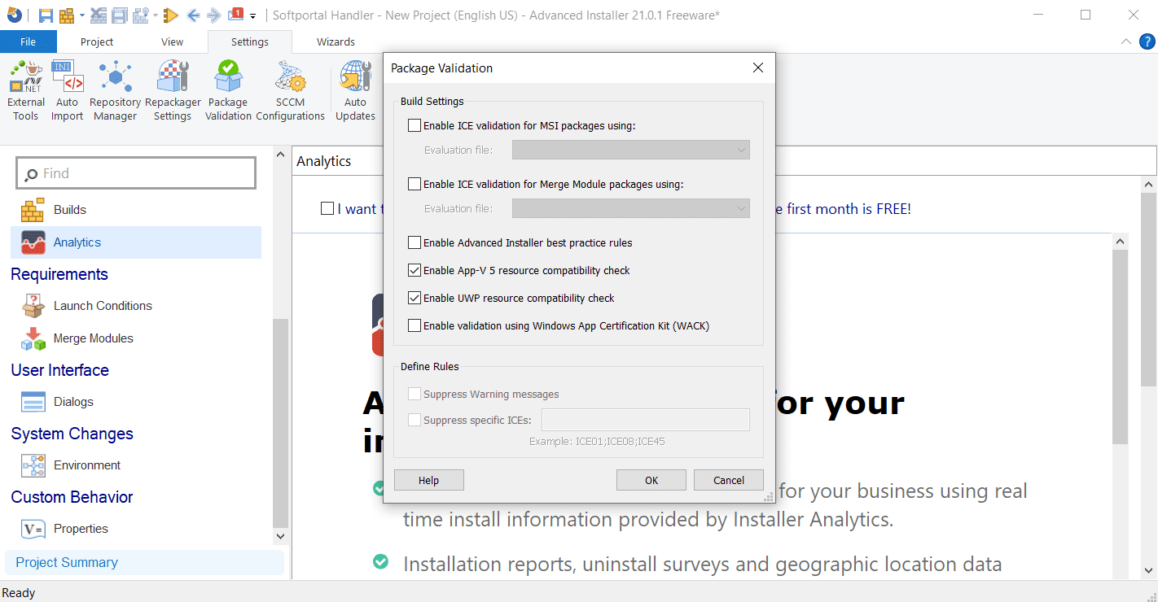Expand the Build options dropdown arrow

click(x=81, y=16)
